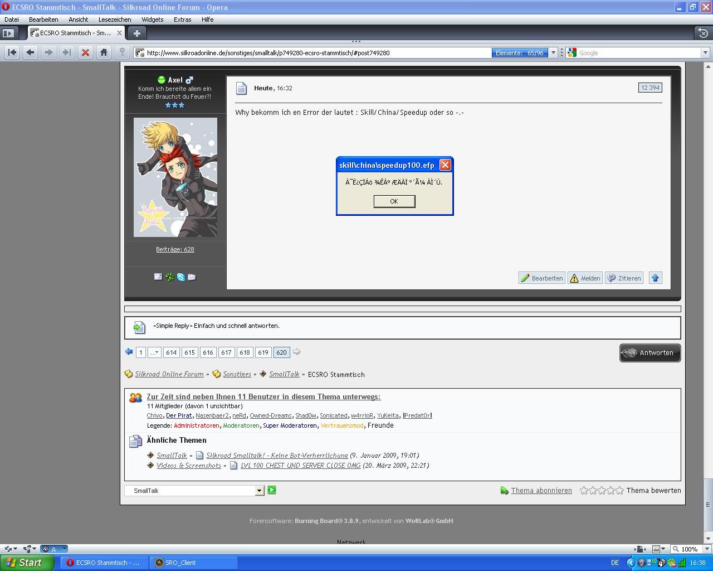Open the Extras menu
This screenshot has height=571, width=713.
click(182, 20)
